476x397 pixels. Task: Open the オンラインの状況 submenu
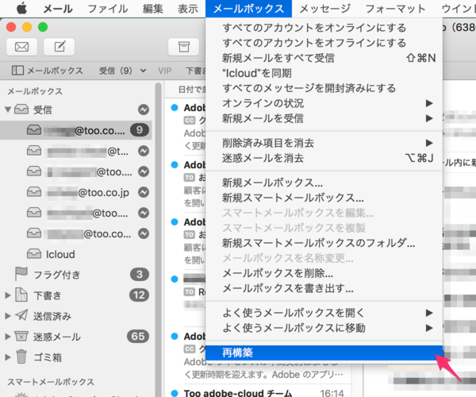[262, 103]
